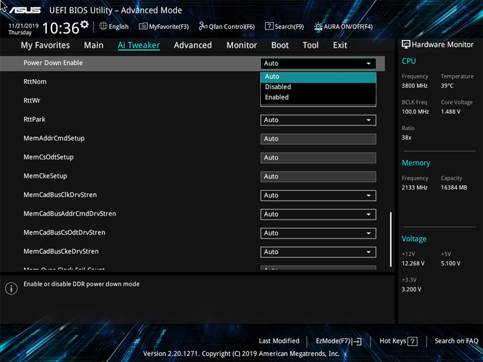
Task: Open Qfan Control(F6)
Action: coord(227,26)
